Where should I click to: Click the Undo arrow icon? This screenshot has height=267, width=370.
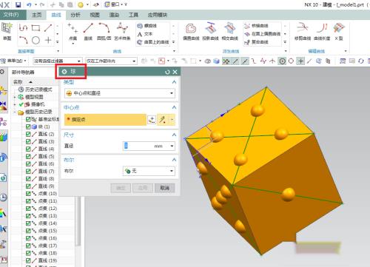pos(29,4)
